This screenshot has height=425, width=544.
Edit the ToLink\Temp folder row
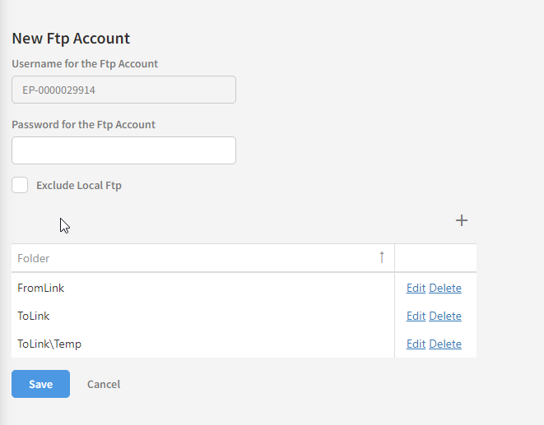[x=416, y=344]
